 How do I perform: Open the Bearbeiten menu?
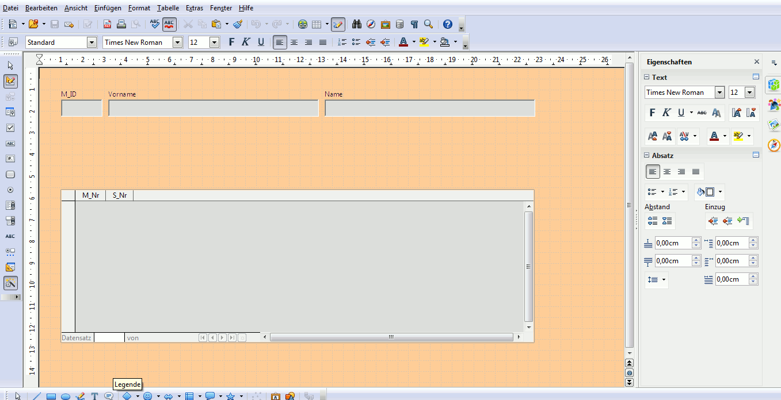[x=41, y=8]
